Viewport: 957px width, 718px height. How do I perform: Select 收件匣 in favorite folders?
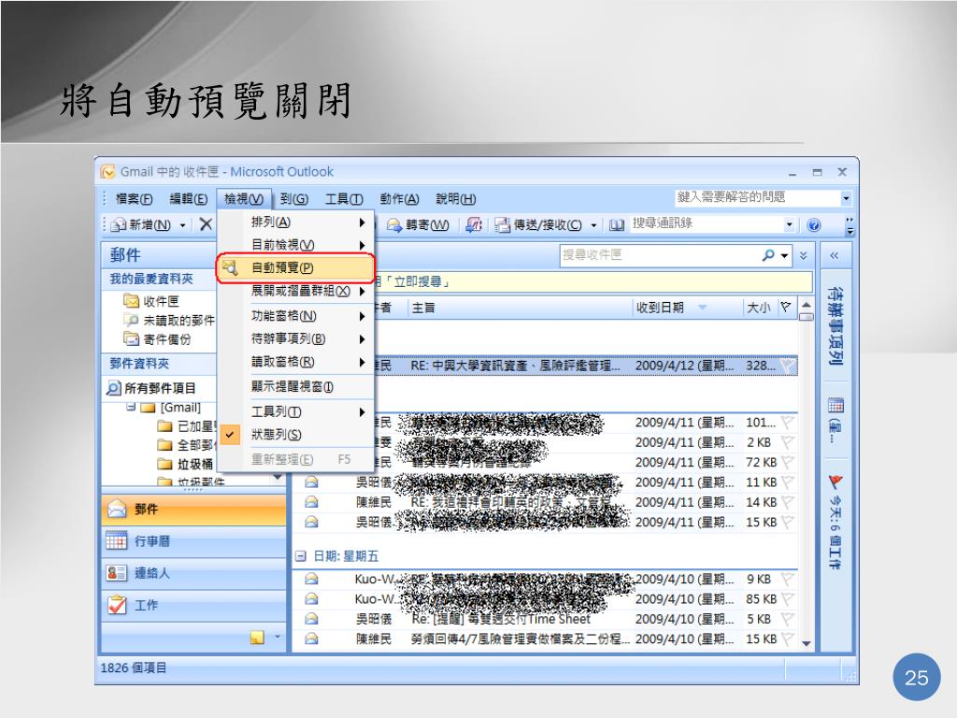click(x=151, y=301)
